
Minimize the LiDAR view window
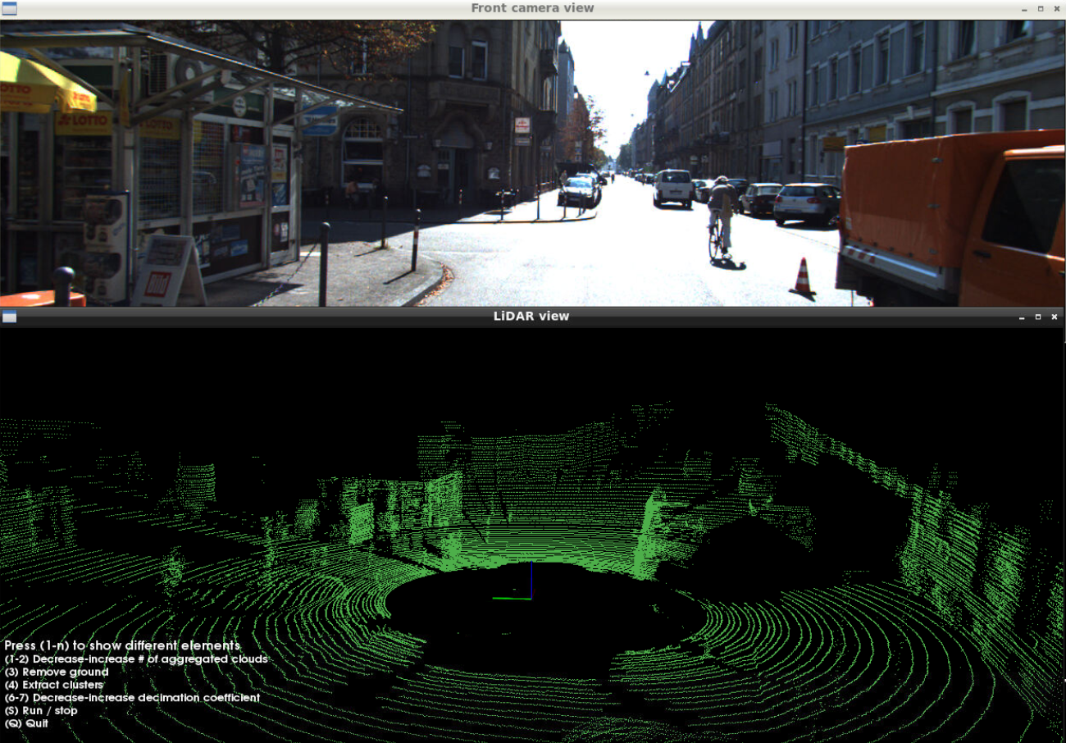[1020, 316]
